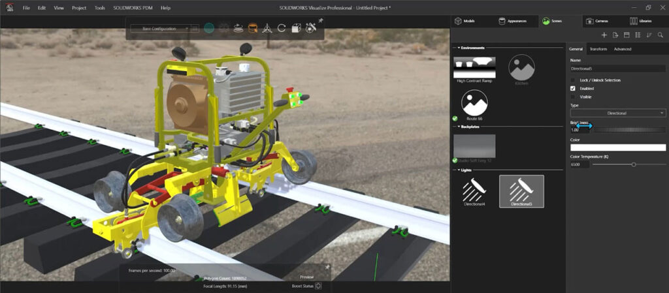Uncheck the Enabled checkbox
669x293 pixels.
click(x=573, y=89)
